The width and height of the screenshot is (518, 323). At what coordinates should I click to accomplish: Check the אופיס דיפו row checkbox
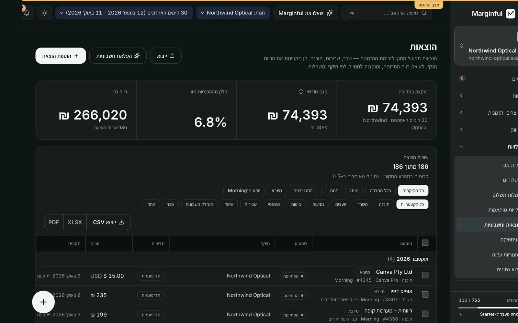pyautogui.click(x=425, y=295)
